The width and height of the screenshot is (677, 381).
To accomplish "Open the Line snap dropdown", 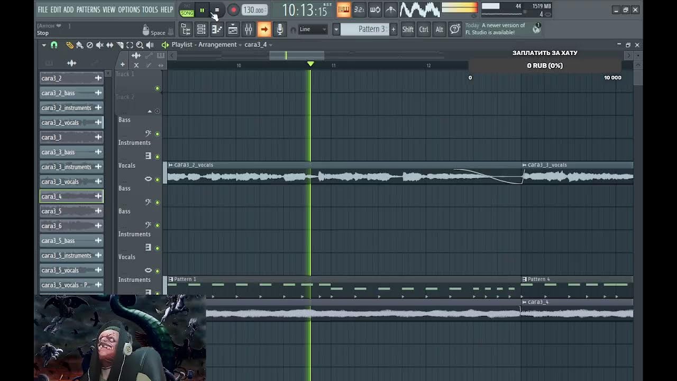I will click(x=313, y=29).
